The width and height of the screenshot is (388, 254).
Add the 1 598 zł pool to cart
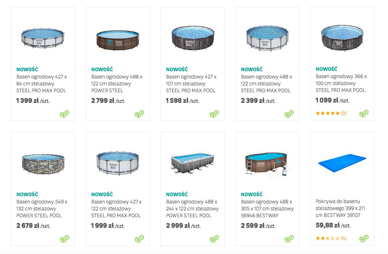[x=214, y=114]
